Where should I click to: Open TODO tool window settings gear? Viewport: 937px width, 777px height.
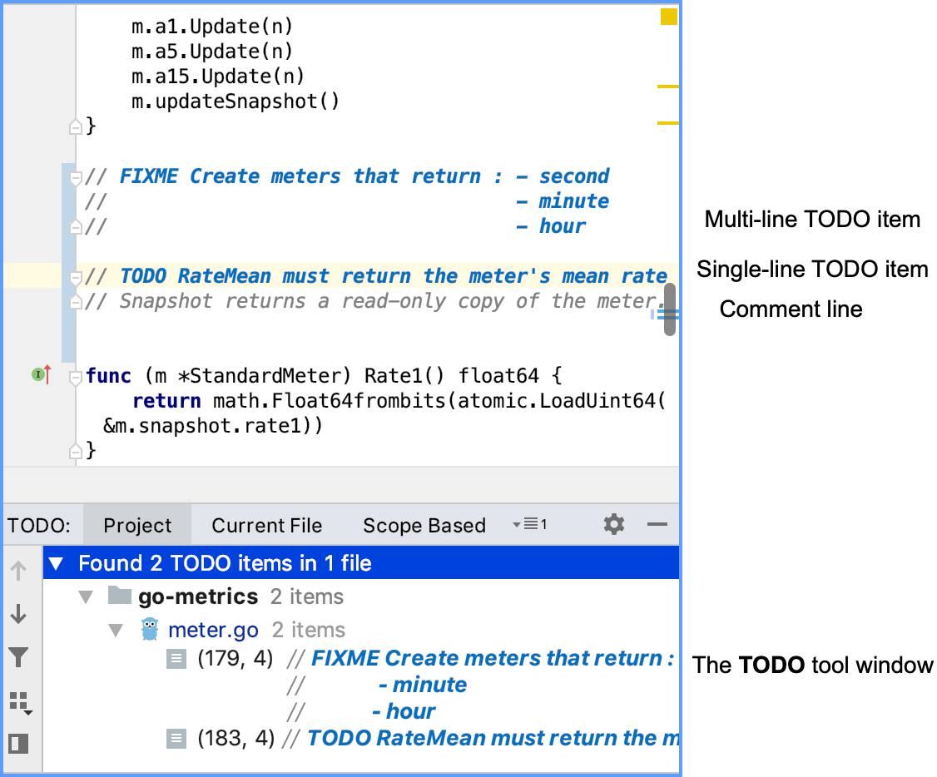(614, 524)
